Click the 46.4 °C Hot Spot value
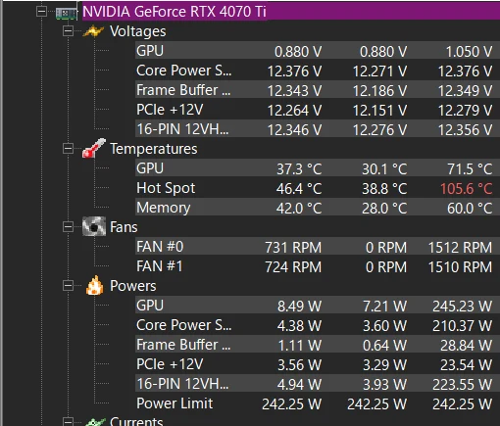 [299, 189]
